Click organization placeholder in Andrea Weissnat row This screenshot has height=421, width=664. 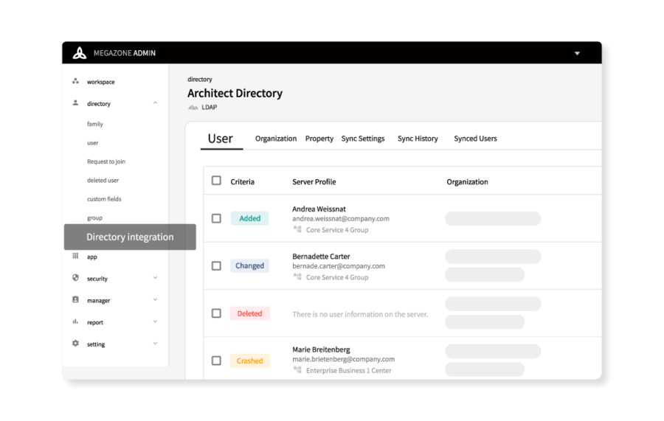tap(493, 219)
